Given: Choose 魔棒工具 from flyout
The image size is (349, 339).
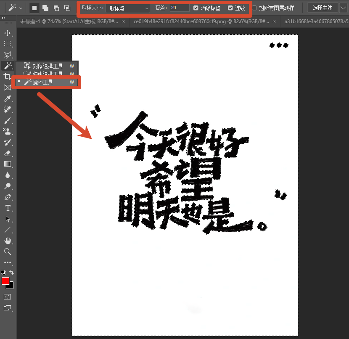Looking at the screenshot, I should pyautogui.click(x=46, y=82).
